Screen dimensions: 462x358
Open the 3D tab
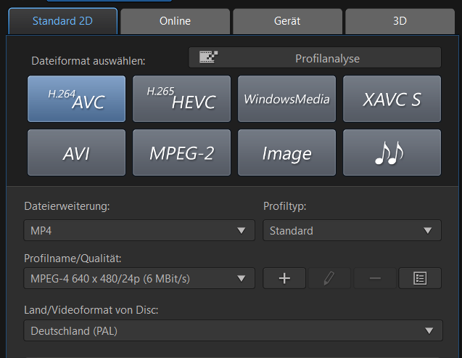[400, 21]
